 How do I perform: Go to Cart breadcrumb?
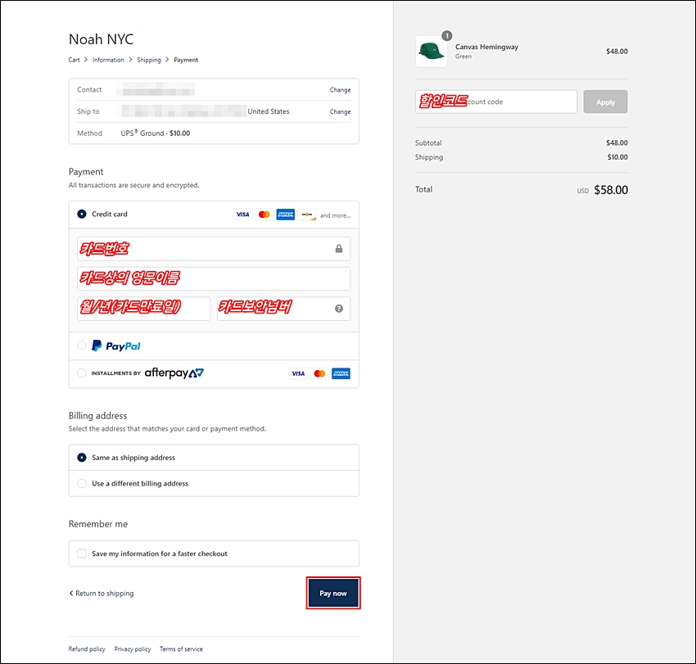[75, 60]
